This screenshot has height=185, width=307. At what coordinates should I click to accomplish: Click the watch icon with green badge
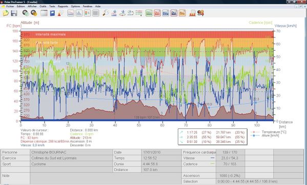click(26, 13)
